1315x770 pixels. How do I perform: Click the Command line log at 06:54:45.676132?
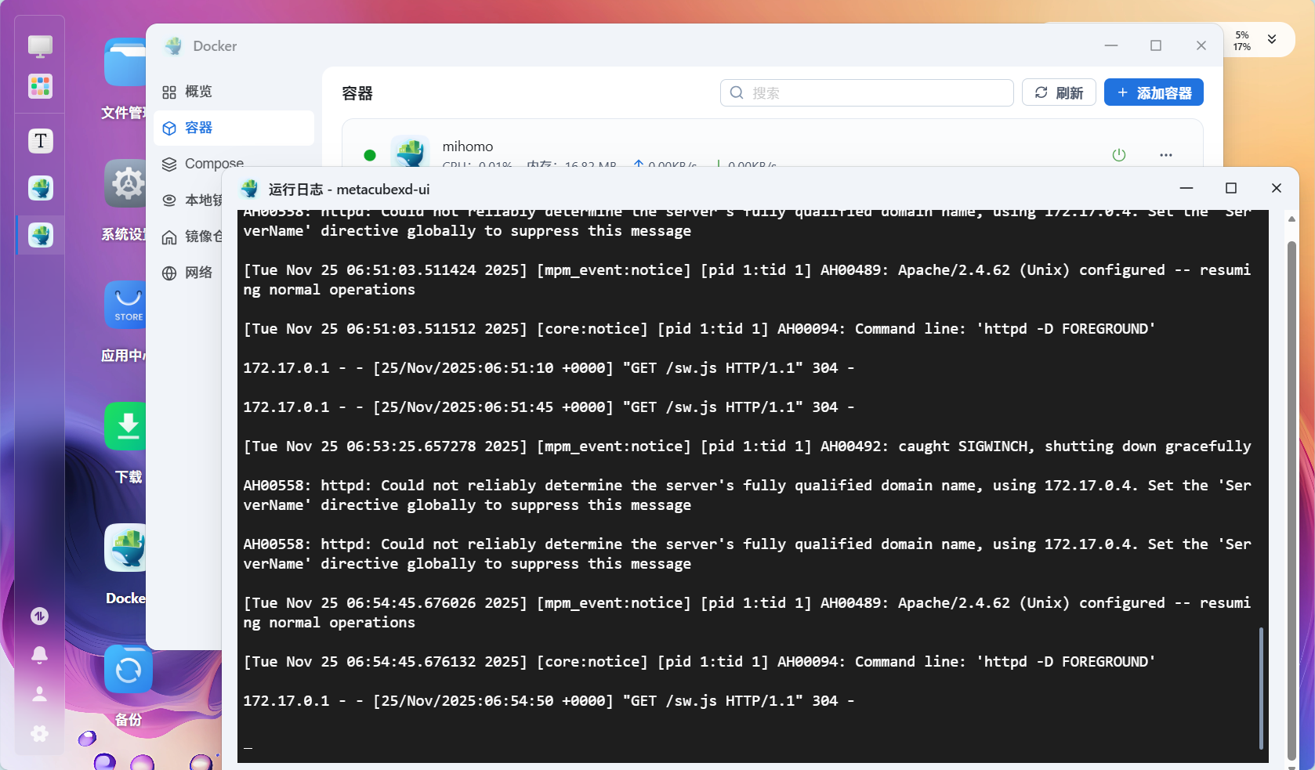pos(699,662)
